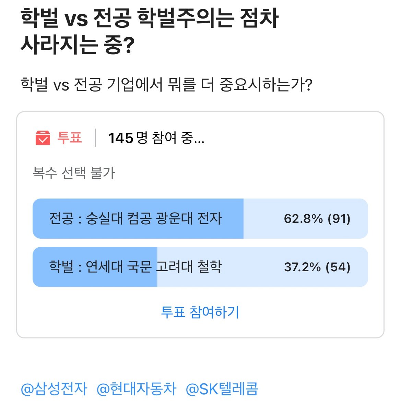The height and width of the screenshot is (407, 401).
Task: Open the @현대자동차 mention
Action: click(136, 389)
